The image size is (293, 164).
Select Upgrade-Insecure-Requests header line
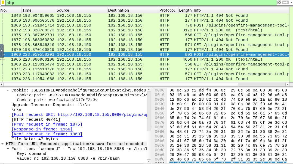point(50,105)
